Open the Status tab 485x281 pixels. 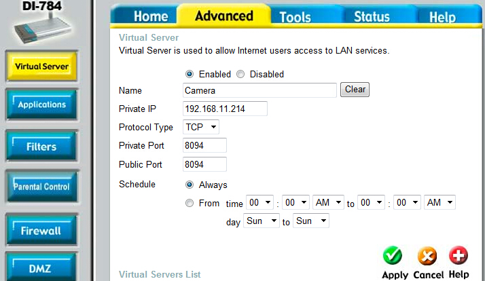coord(372,16)
